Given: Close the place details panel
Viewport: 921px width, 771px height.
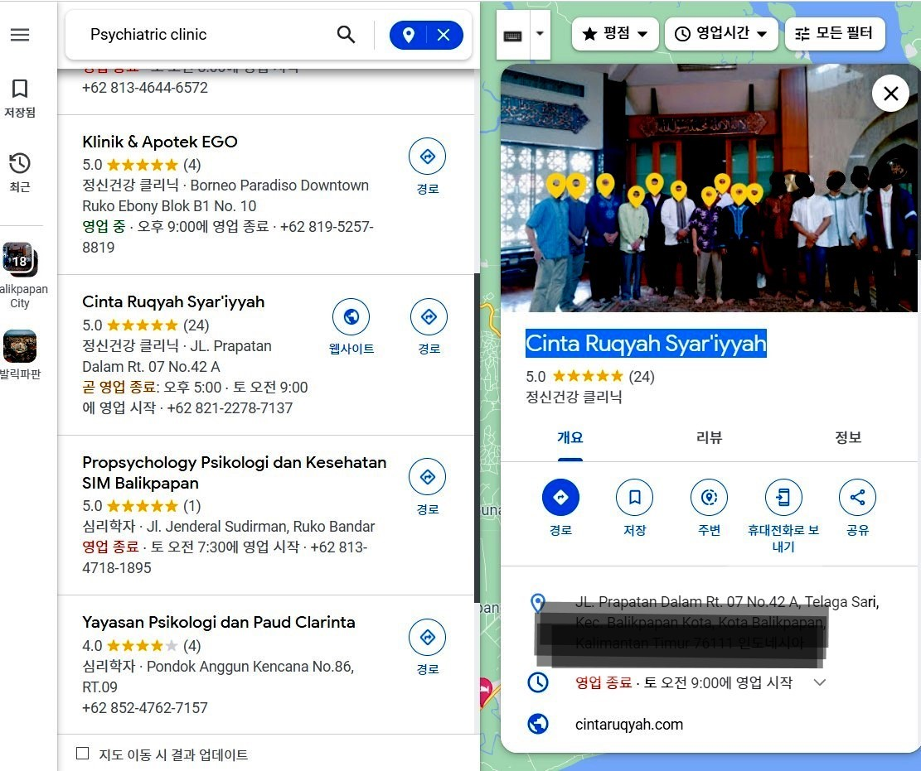Looking at the screenshot, I should click(890, 93).
